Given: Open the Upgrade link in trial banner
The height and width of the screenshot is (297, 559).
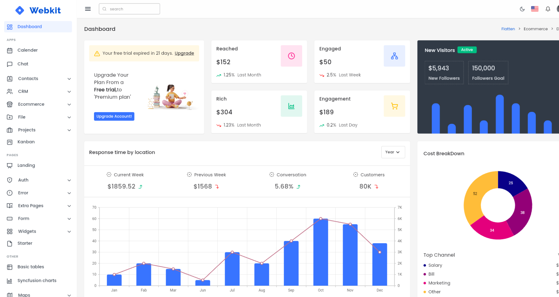Looking at the screenshot, I should coord(184,53).
